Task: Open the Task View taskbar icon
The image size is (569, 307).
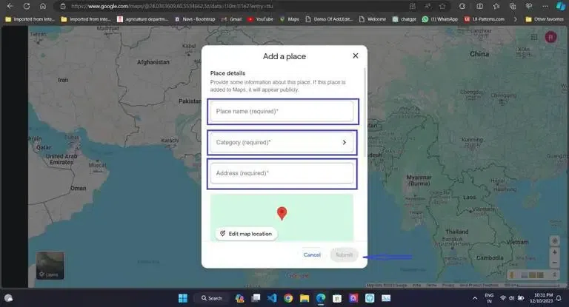Action: point(256,298)
